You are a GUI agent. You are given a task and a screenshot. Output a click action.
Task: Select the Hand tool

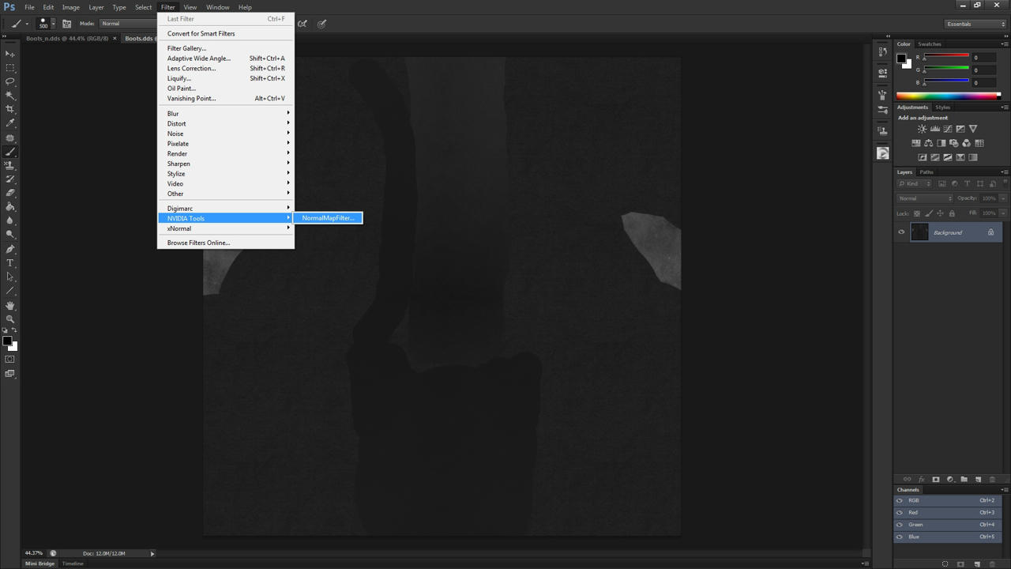tap(10, 305)
